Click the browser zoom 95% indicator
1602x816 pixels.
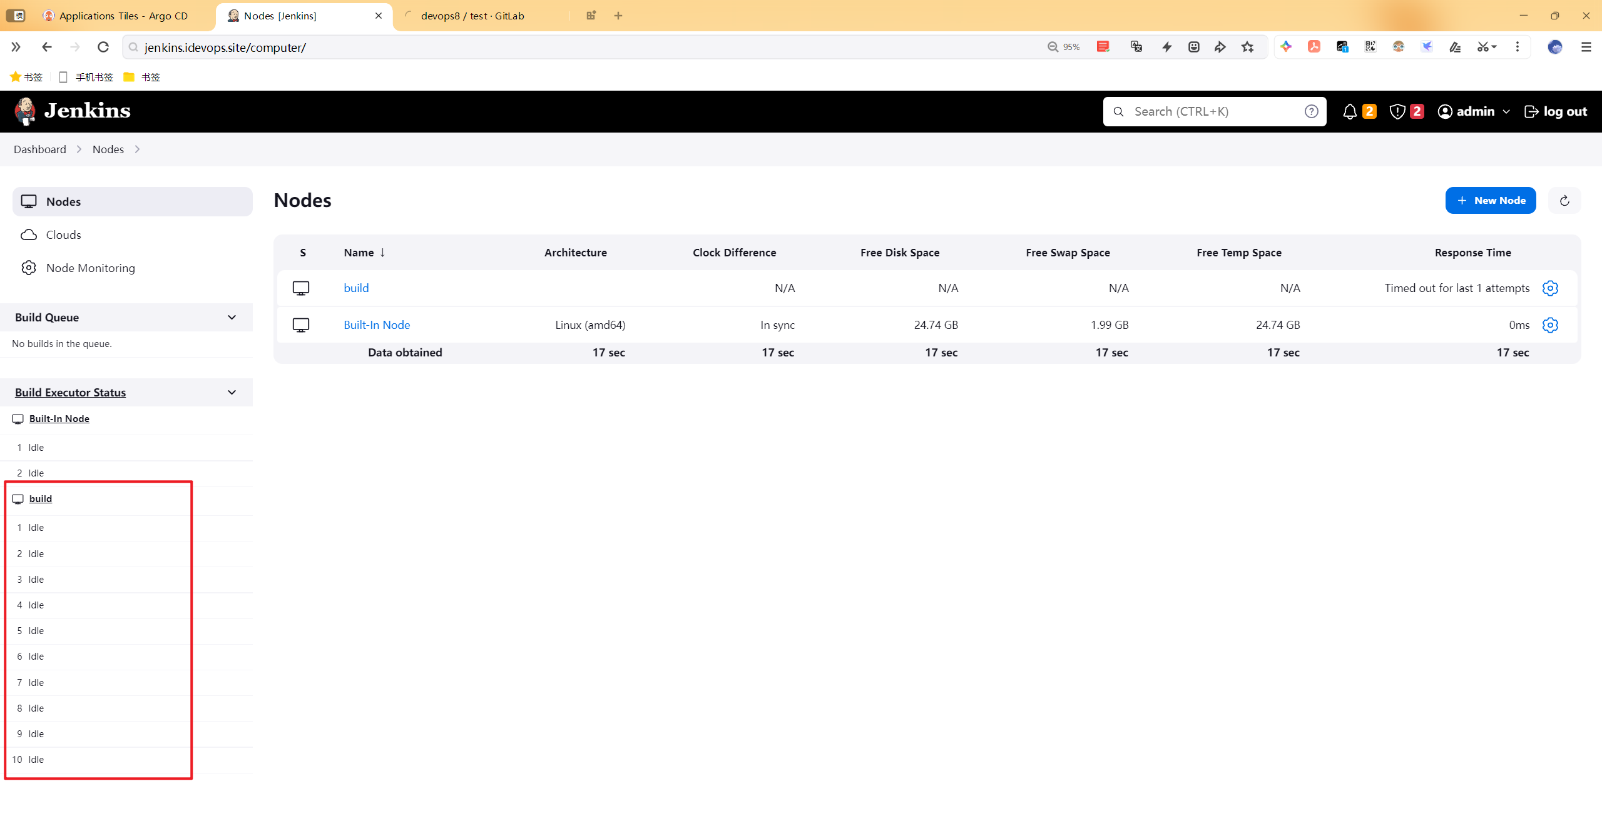tap(1064, 47)
